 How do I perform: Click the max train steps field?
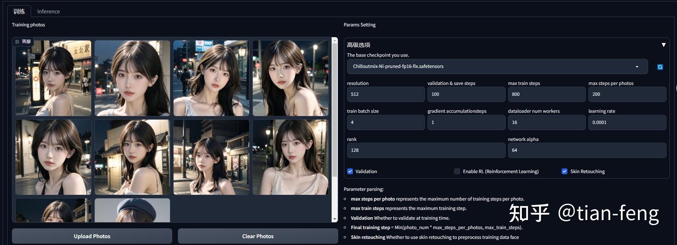point(547,94)
